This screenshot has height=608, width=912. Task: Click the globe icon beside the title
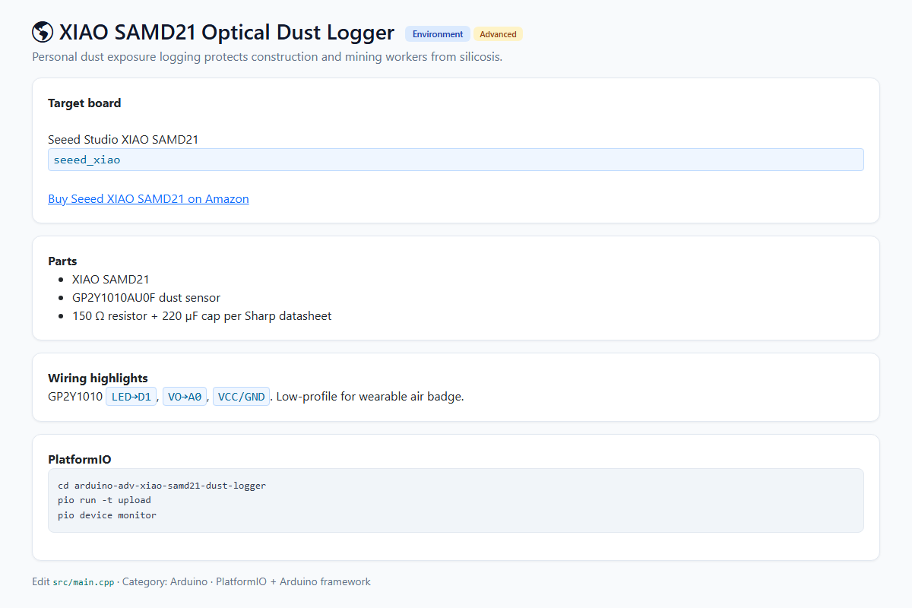click(43, 33)
